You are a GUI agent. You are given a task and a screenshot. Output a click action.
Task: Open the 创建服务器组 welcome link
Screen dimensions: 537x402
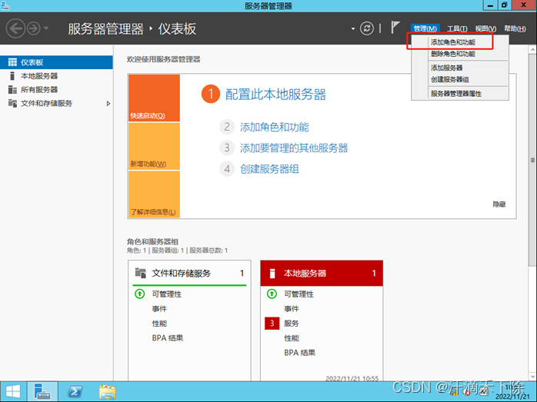click(x=269, y=169)
